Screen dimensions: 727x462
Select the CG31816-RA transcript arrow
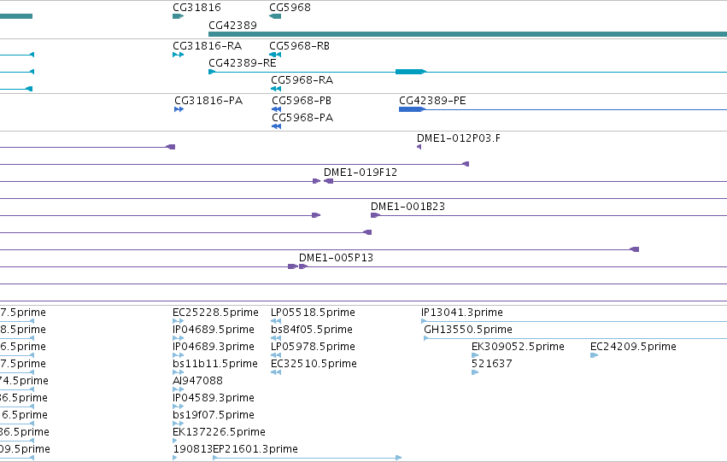click(x=178, y=55)
